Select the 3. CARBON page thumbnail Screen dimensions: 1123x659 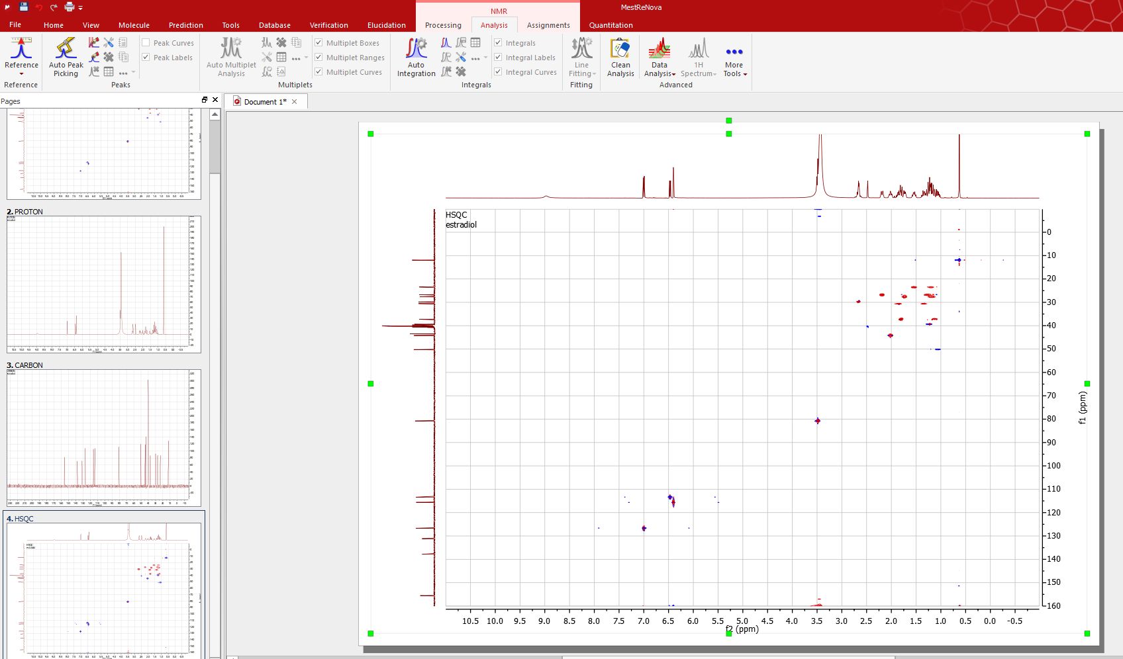pos(104,438)
